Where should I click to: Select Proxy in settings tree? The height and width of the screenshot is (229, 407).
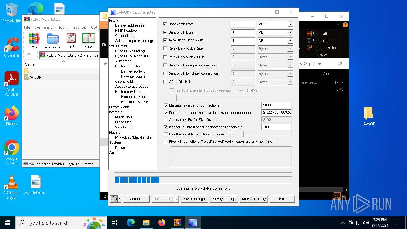tap(114, 20)
